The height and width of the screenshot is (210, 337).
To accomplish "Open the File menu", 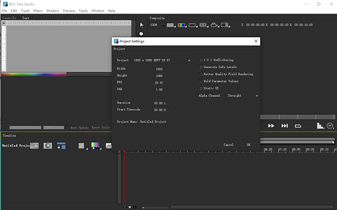I will 4,11.
